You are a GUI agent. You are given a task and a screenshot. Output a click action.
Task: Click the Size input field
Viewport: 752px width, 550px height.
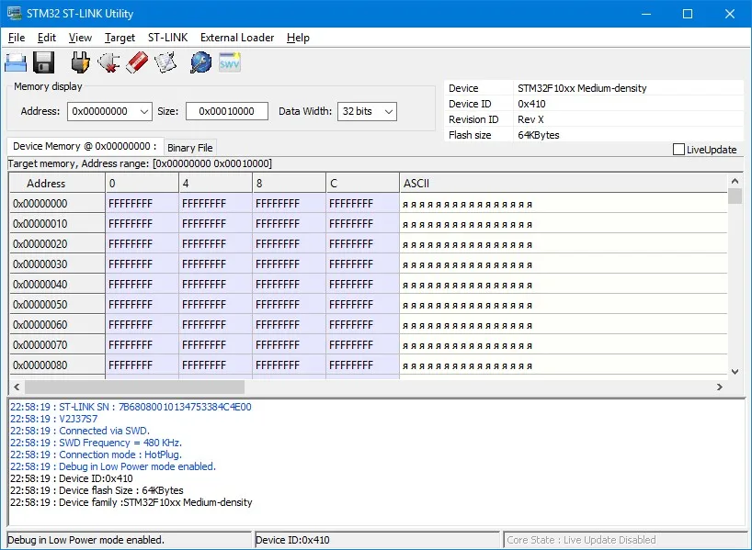click(226, 111)
